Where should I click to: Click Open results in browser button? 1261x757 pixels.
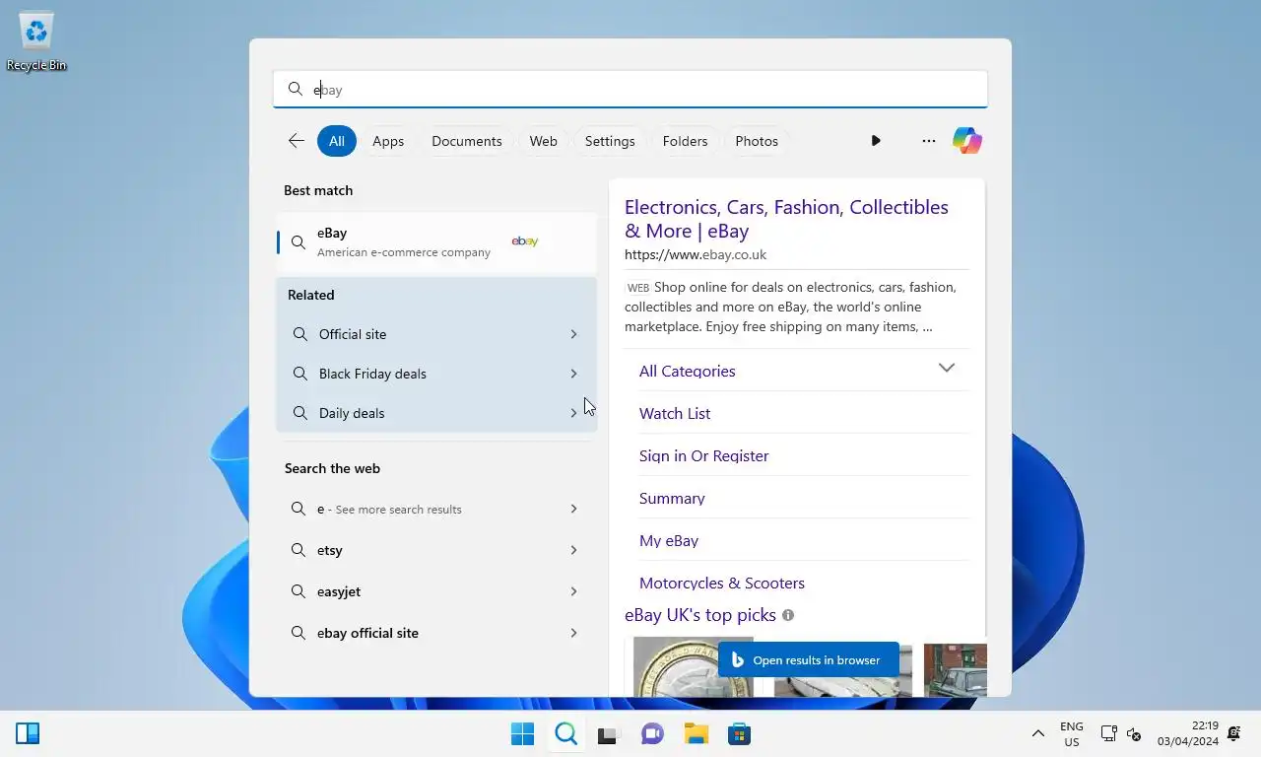pyautogui.click(x=808, y=659)
